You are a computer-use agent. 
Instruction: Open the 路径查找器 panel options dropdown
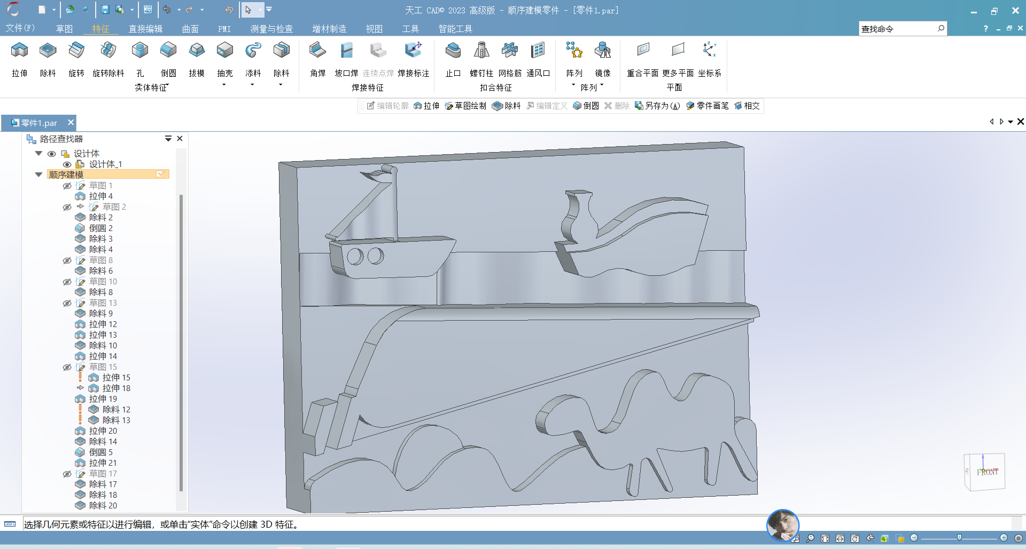(x=168, y=139)
